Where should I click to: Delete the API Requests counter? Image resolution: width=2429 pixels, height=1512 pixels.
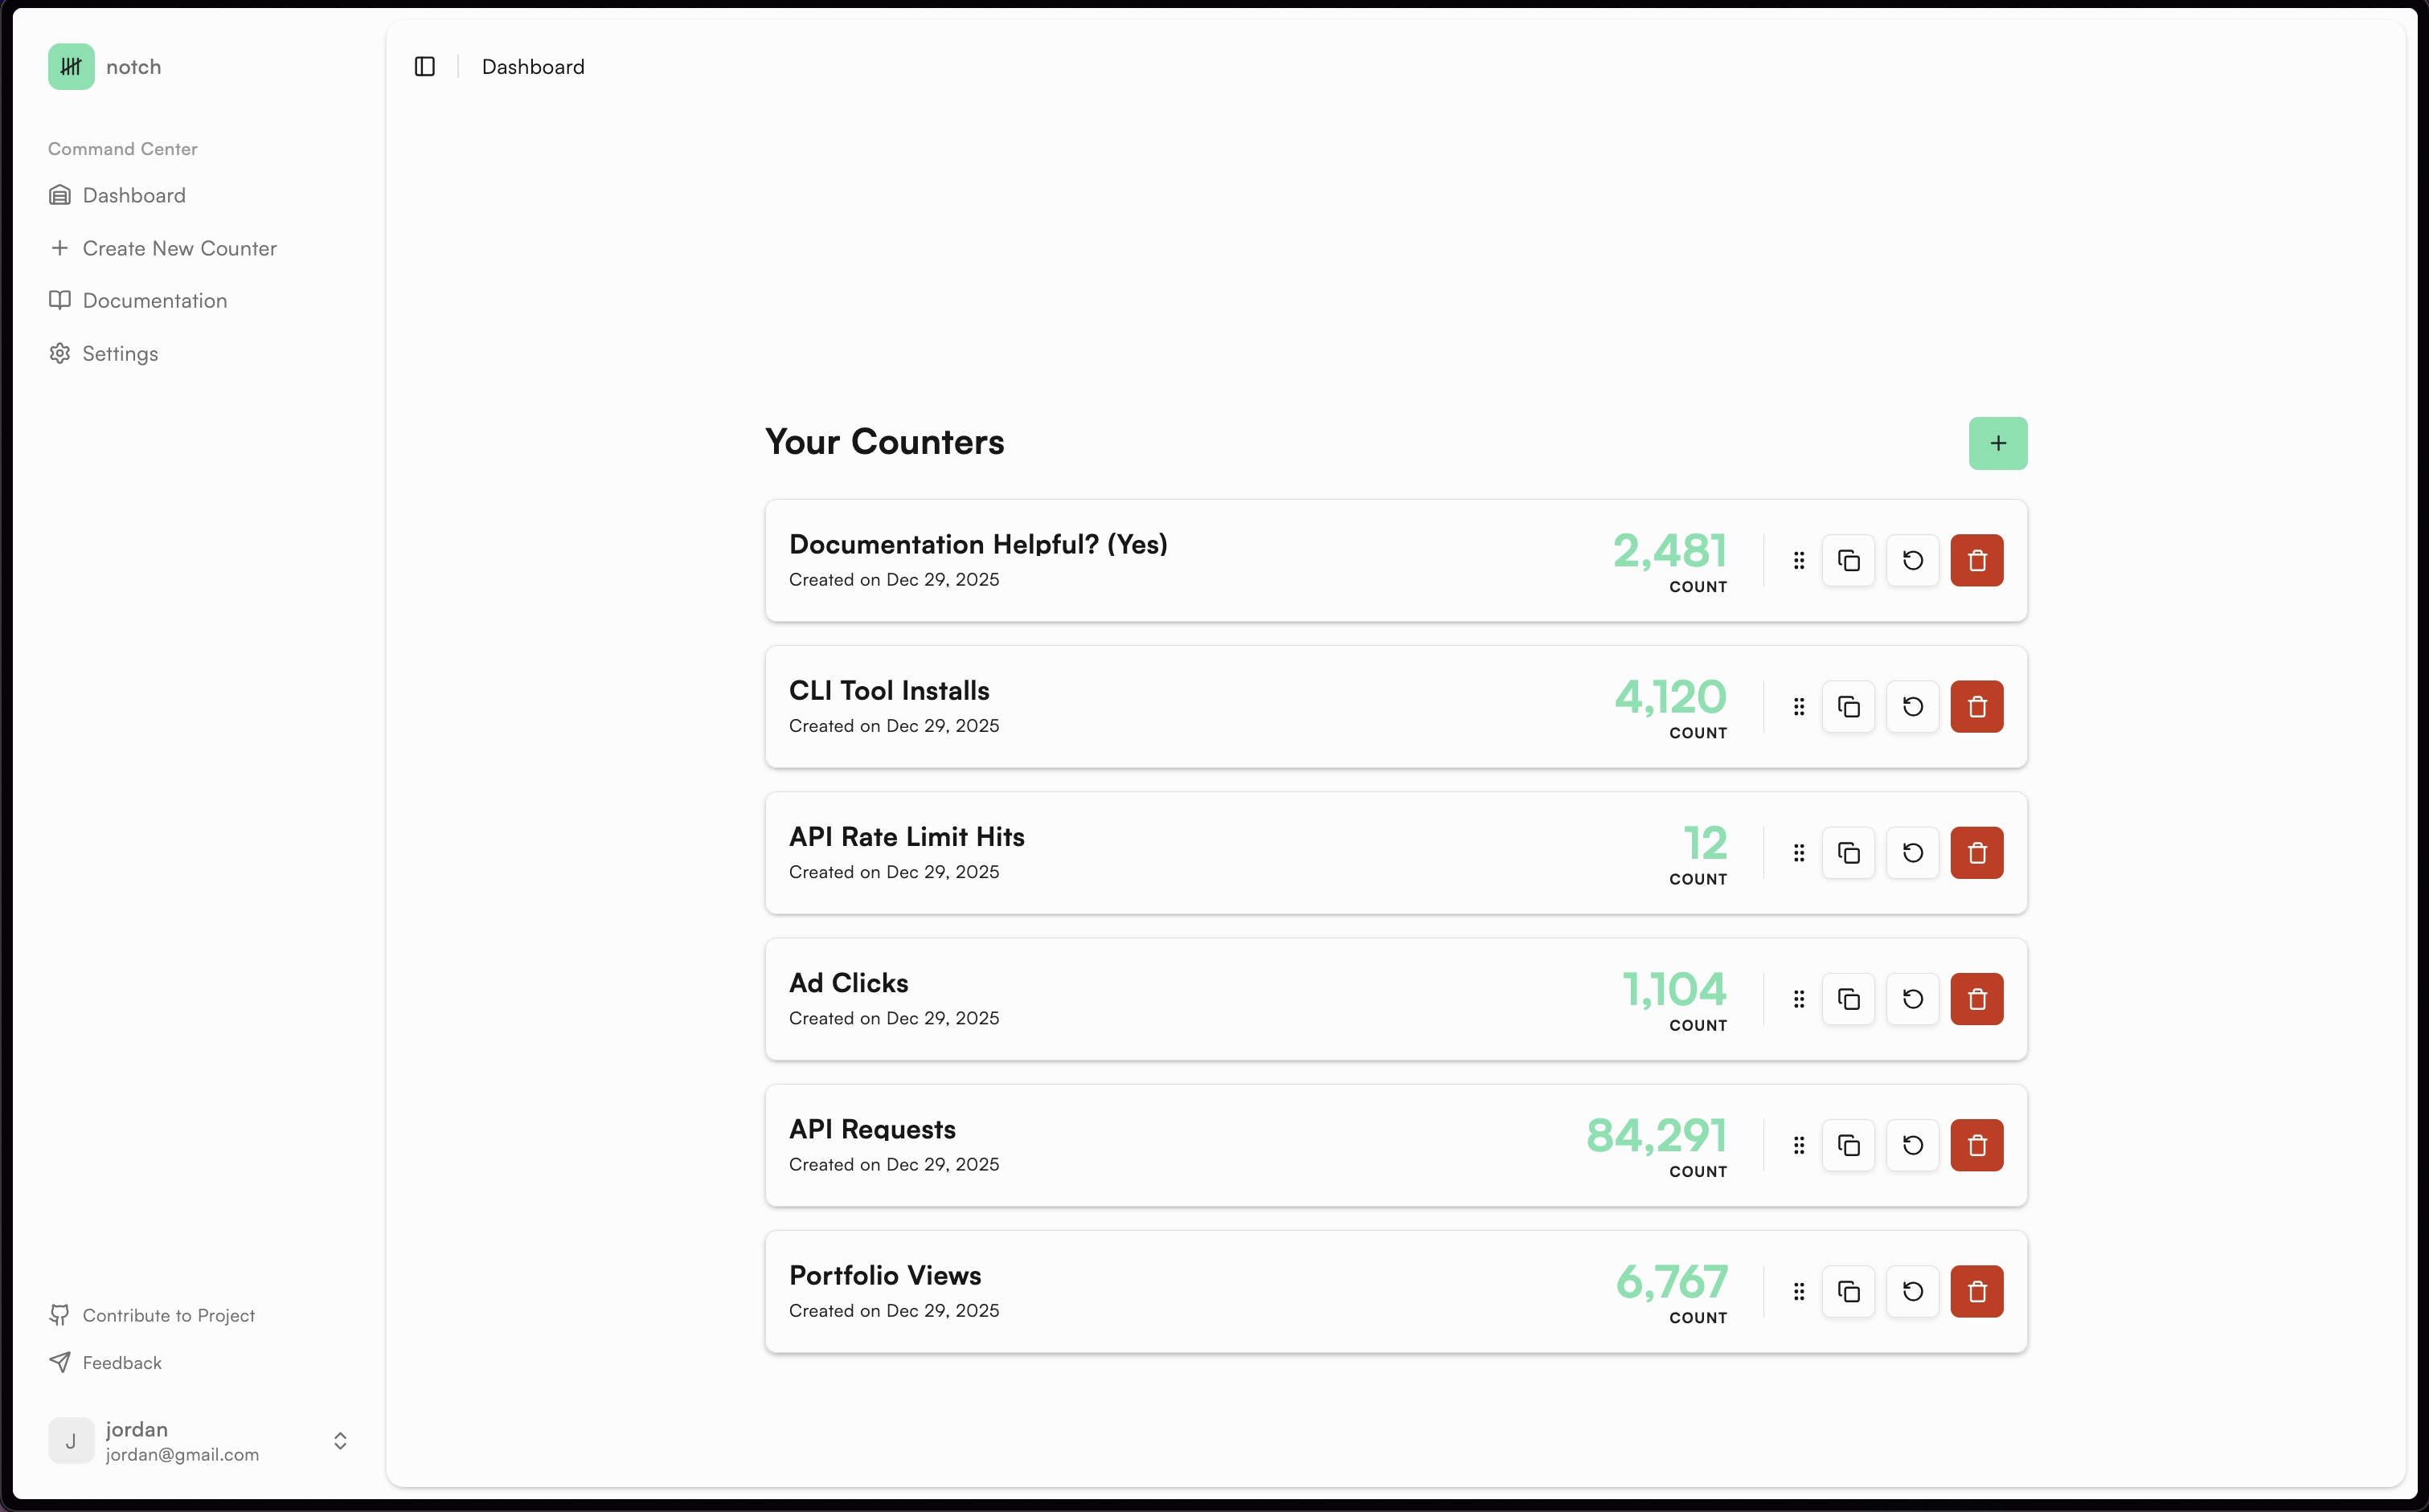tap(1976, 1145)
